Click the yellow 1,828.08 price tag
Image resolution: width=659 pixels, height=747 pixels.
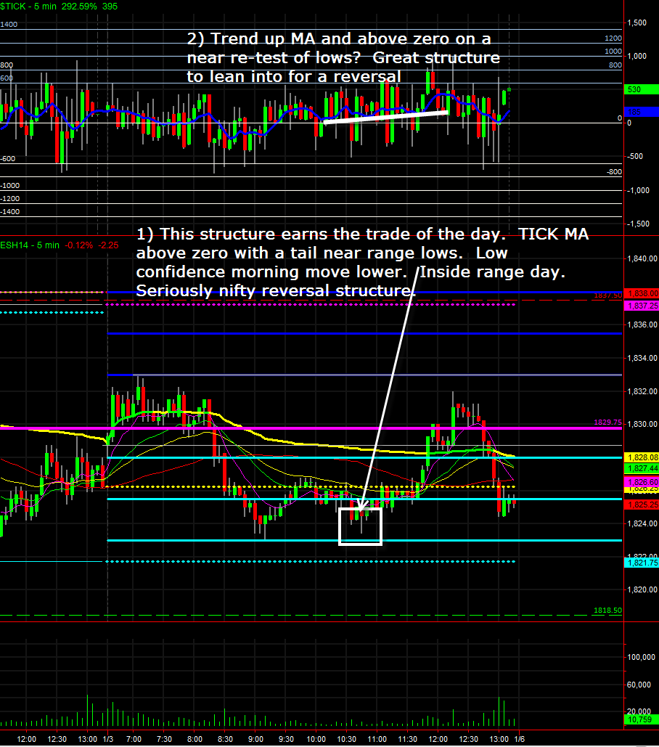[x=642, y=457]
